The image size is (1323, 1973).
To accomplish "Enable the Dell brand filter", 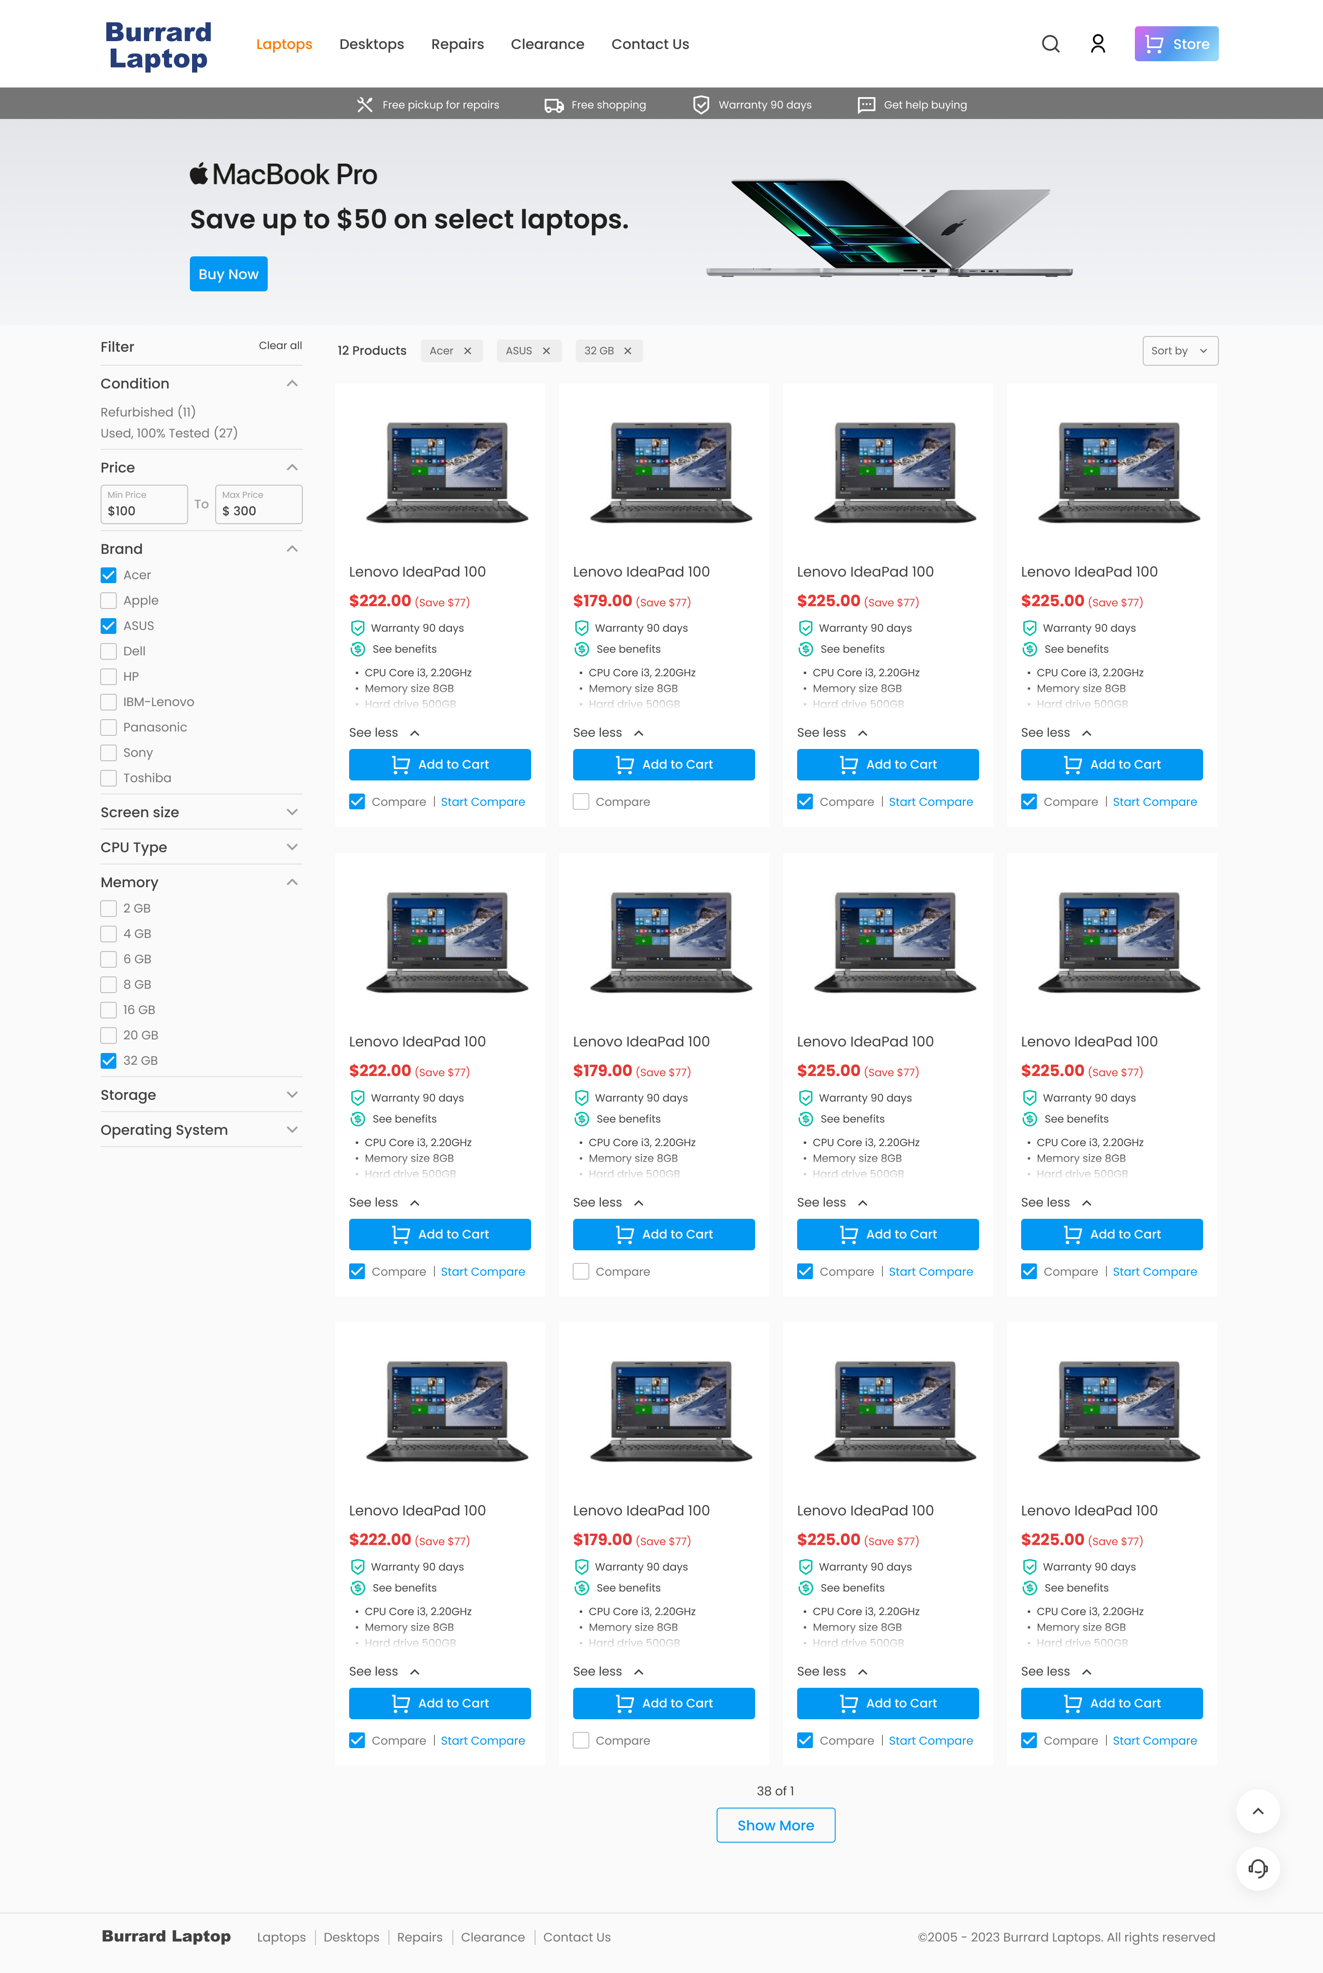I will 108,651.
